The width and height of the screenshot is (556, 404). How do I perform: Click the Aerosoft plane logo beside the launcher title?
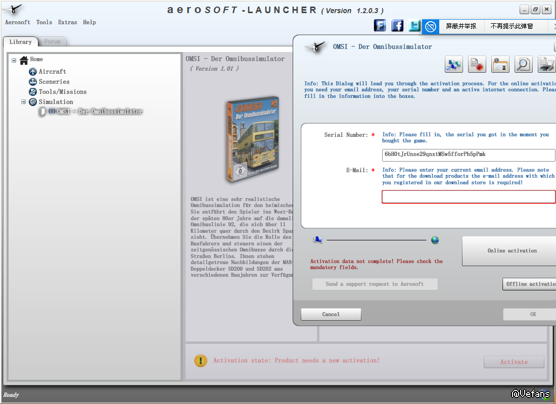click(13, 9)
